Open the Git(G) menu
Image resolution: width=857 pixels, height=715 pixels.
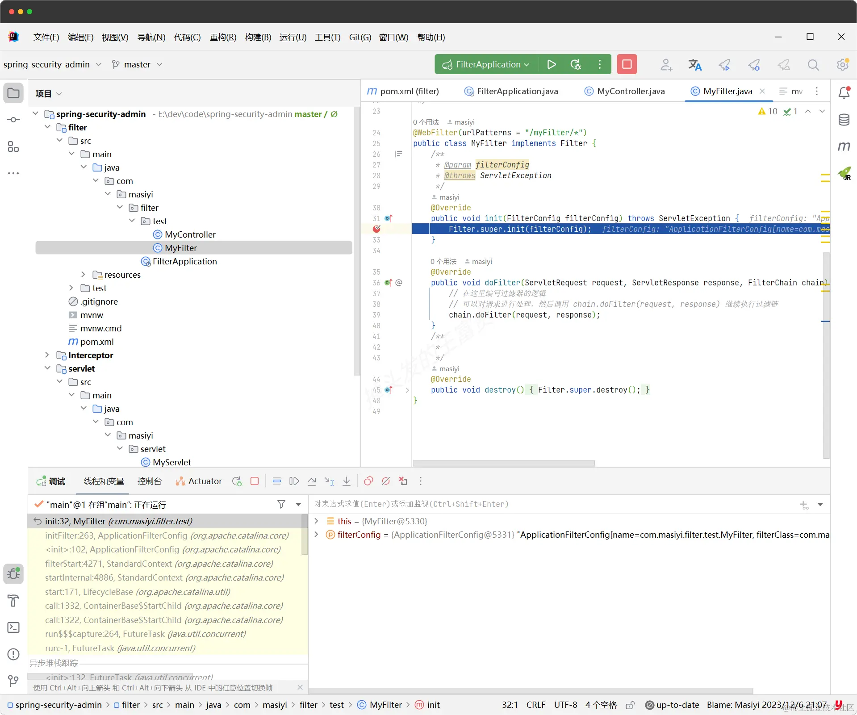[x=360, y=37]
